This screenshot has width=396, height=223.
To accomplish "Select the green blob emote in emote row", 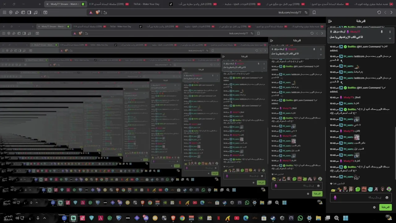I will pyautogui.click(x=358, y=189).
